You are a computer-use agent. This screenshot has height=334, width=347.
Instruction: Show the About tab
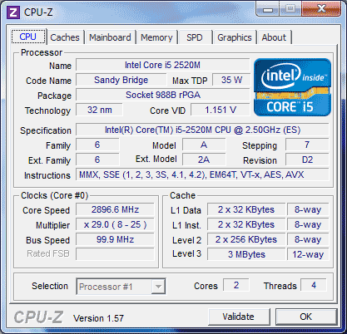(x=274, y=37)
